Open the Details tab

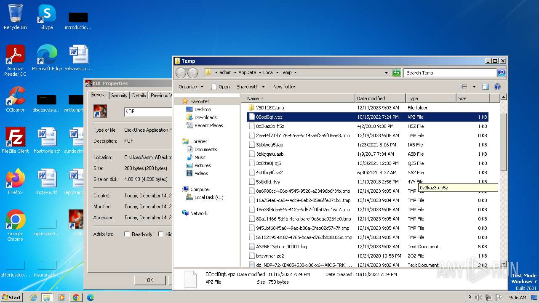[x=139, y=96]
